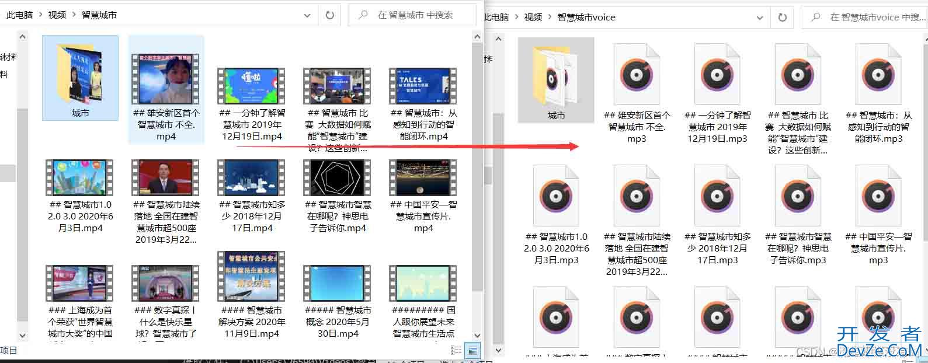Click 智慧城市voice breadcrumb segment

tap(586, 18)
